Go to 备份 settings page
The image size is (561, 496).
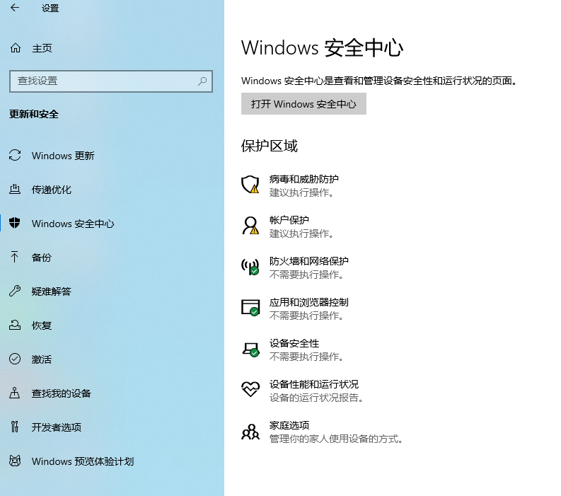42,258
